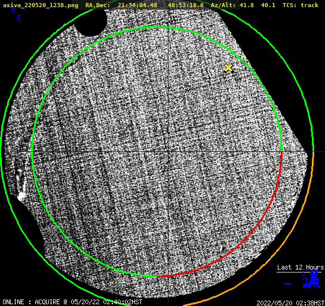Click the bright white blob near left edge
This screenshot has width=325, height=306.
pos(22,195)
